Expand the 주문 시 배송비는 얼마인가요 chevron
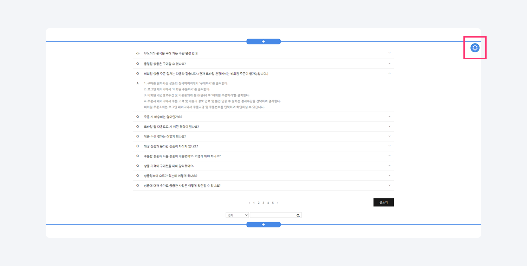527x266 pixels. tap(389, 117)
